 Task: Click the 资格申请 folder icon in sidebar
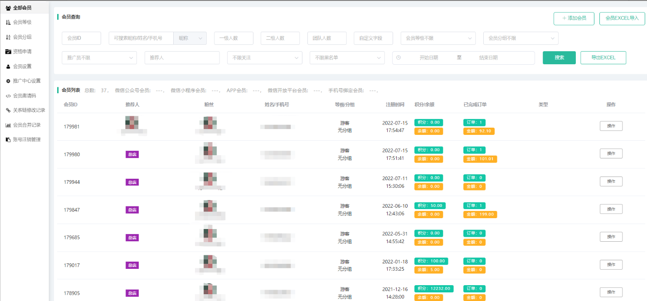(x=8, y=52)
